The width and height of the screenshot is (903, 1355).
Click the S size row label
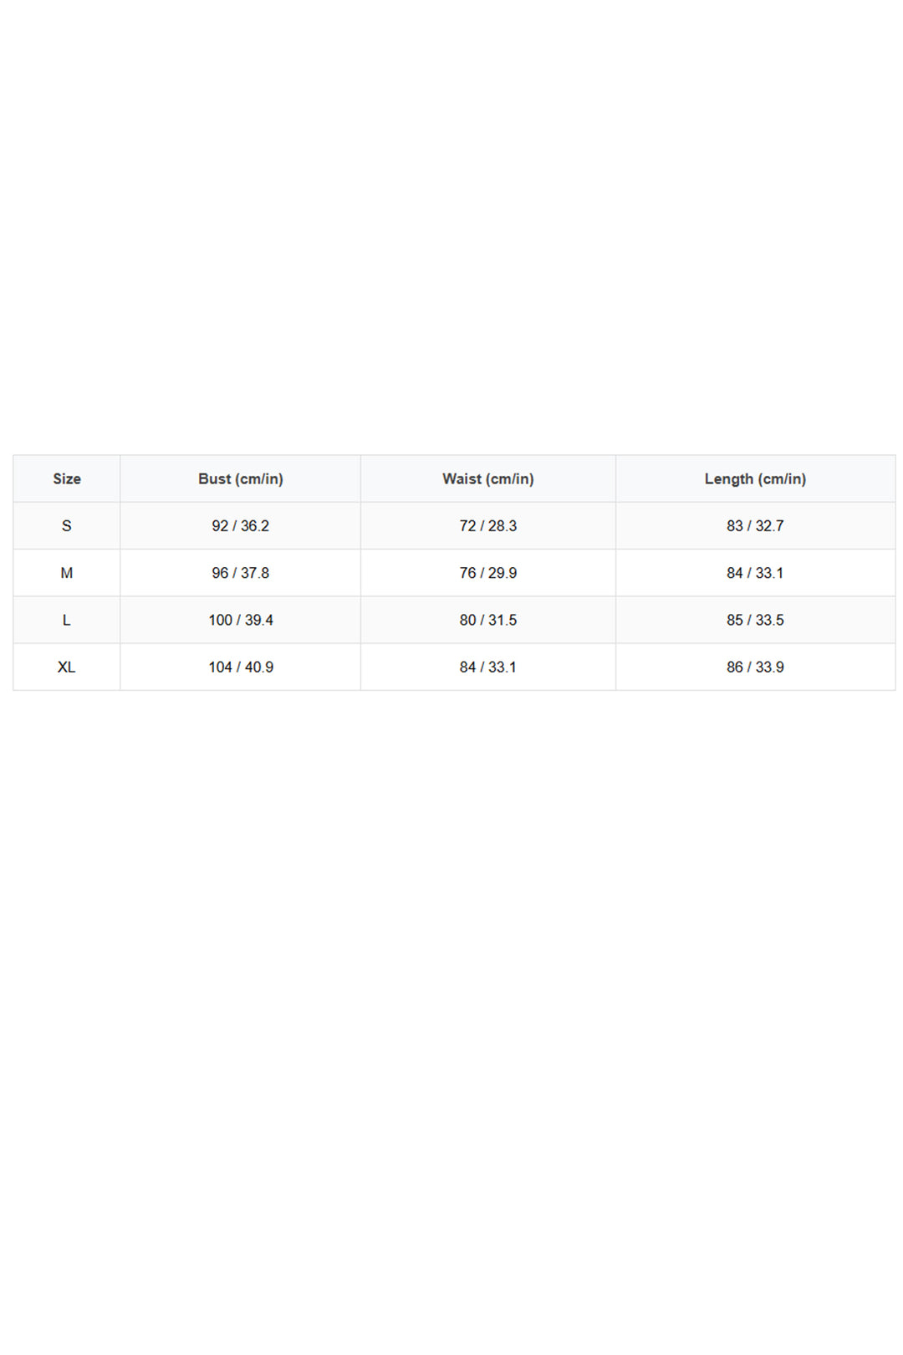[x=67, y=526]
